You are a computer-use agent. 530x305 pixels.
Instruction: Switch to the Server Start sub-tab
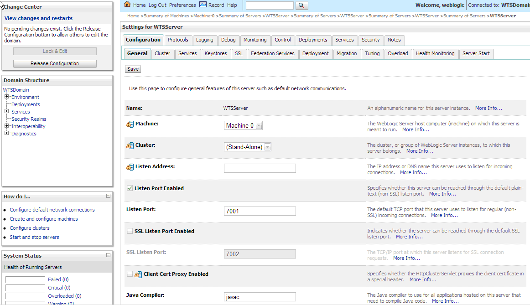point(476,54)
